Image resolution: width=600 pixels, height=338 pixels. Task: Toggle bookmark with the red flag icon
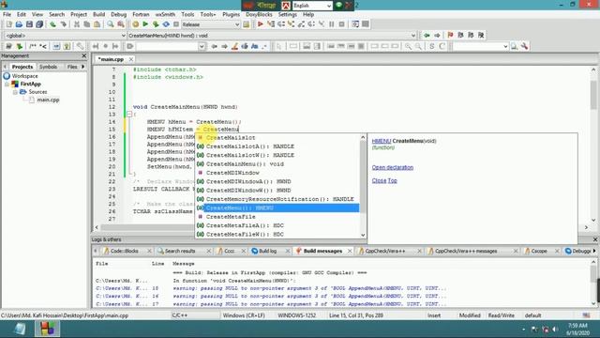click(450, 36)
